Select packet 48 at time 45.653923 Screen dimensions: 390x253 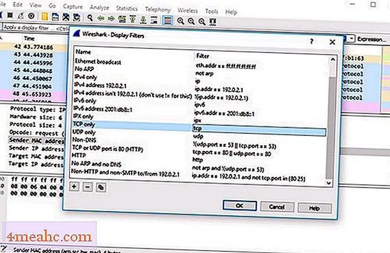34,94
